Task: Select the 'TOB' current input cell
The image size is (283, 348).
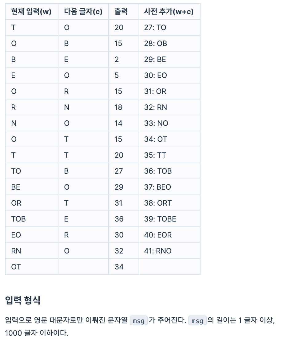Action: coord(18,219)
